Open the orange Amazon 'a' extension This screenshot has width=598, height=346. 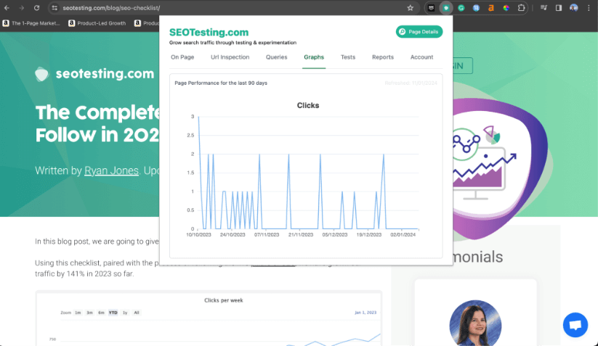click(x=491, y=7)
